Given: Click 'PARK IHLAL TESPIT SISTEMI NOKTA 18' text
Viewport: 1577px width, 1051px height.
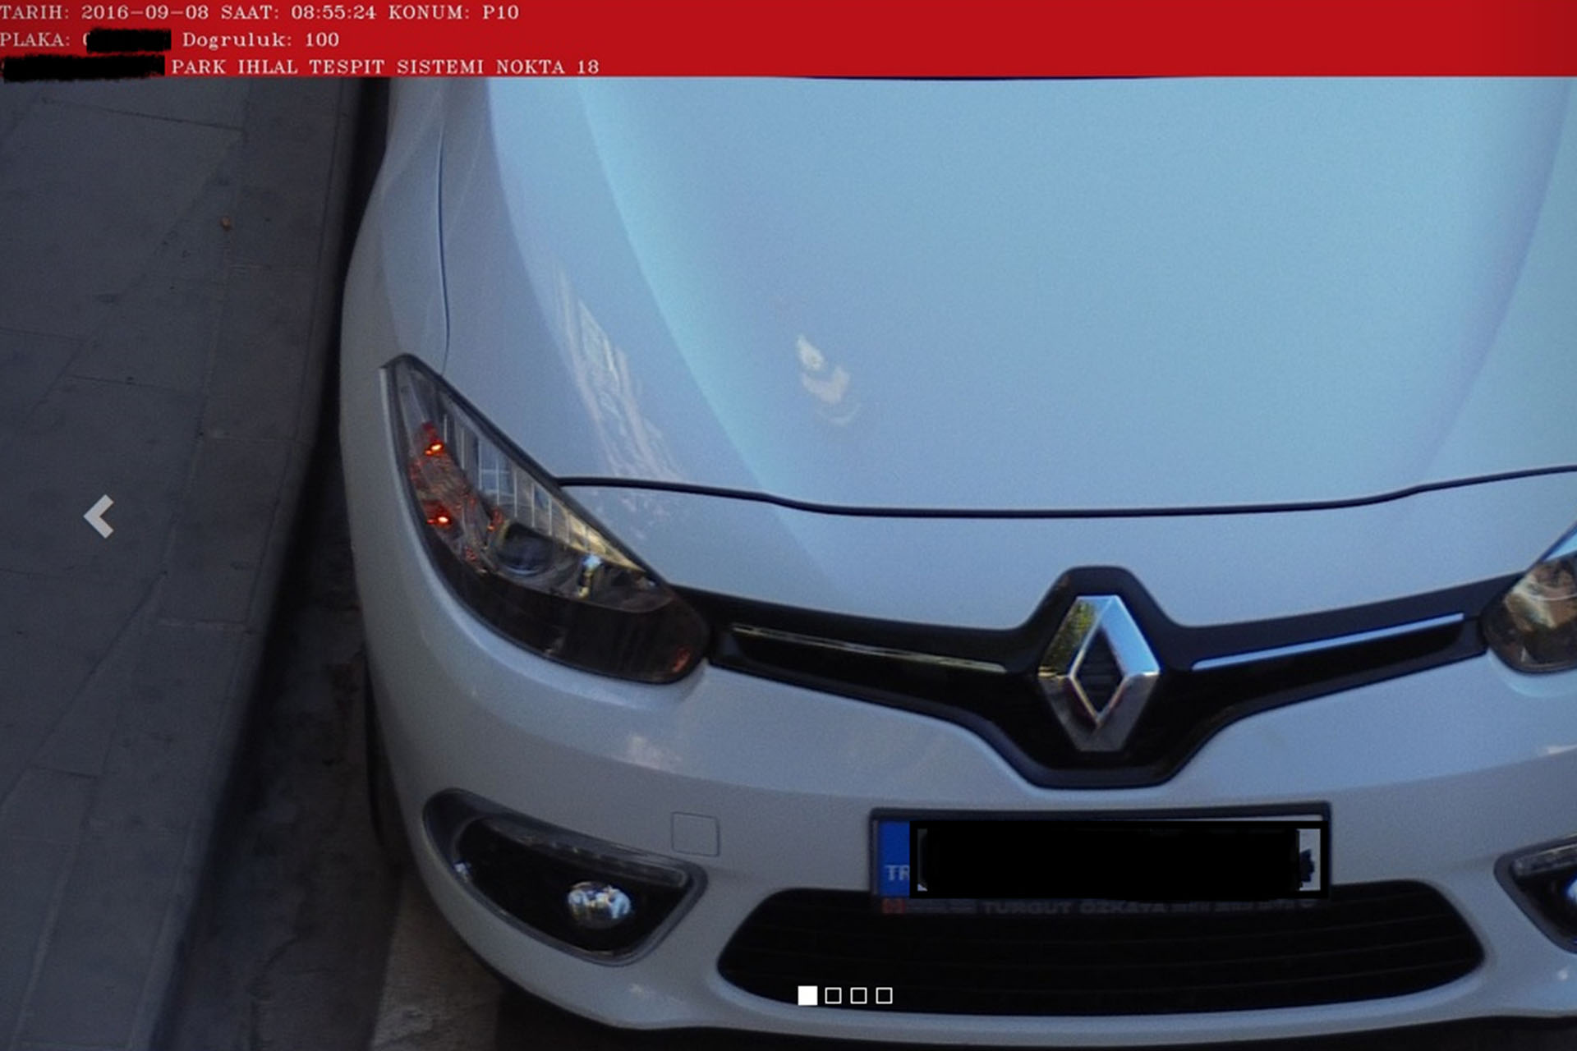Looking at the screenshot, I should pos(385,67).
